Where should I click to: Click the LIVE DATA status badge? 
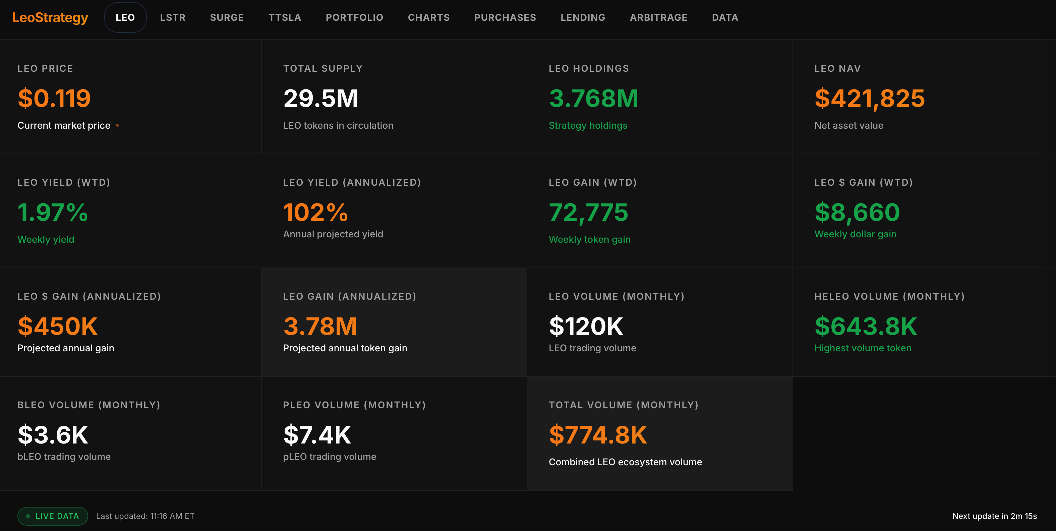tap(53, 516)
